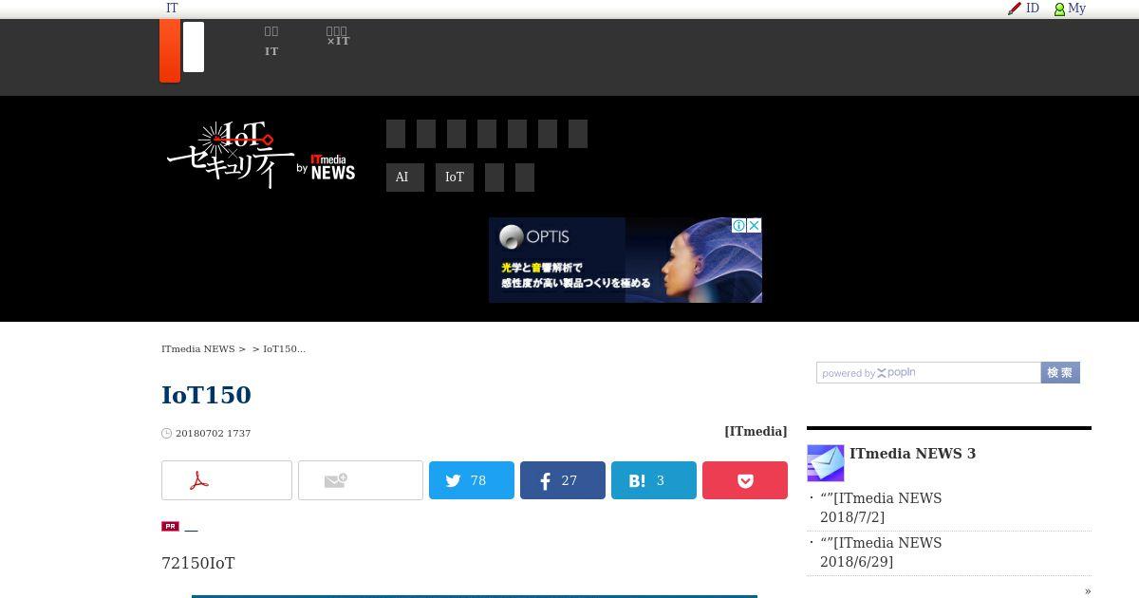This screenshot has height=598, width=1139.
Task: Open the IoT category tab
Action: [455, 178]
